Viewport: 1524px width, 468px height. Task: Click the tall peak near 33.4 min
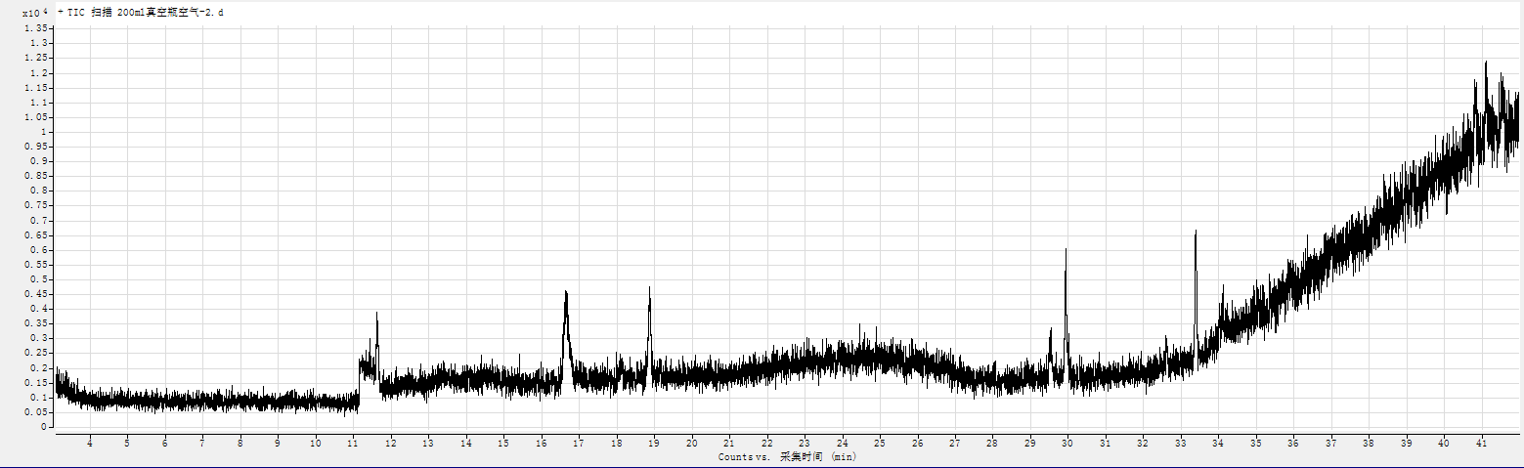click(x=1196, y=233)
